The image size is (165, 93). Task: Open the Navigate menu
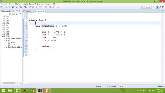point(25,4)
